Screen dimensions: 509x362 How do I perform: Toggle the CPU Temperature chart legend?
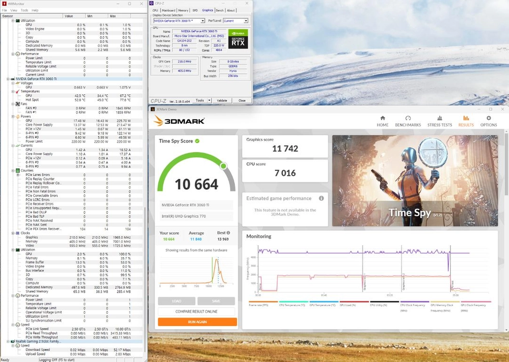tap(293, 304)
